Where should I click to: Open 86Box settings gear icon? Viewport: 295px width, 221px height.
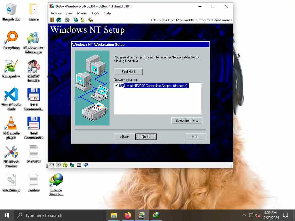point(90,20)
